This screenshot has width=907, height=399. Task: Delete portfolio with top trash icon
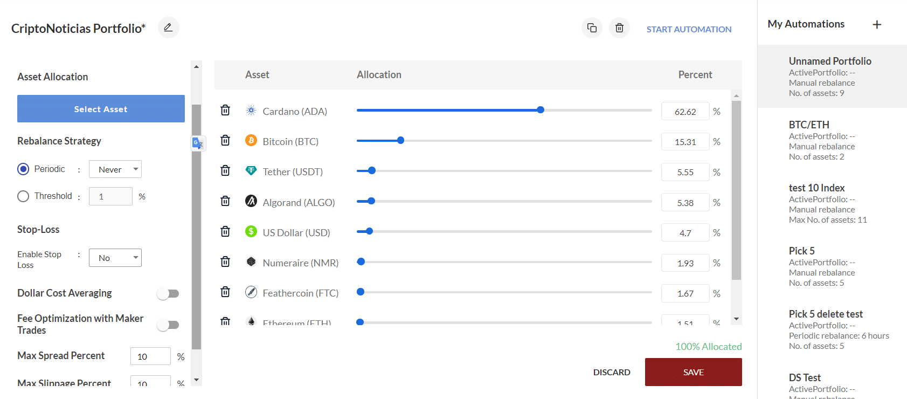pyautogui.click(x=619, y=27)
